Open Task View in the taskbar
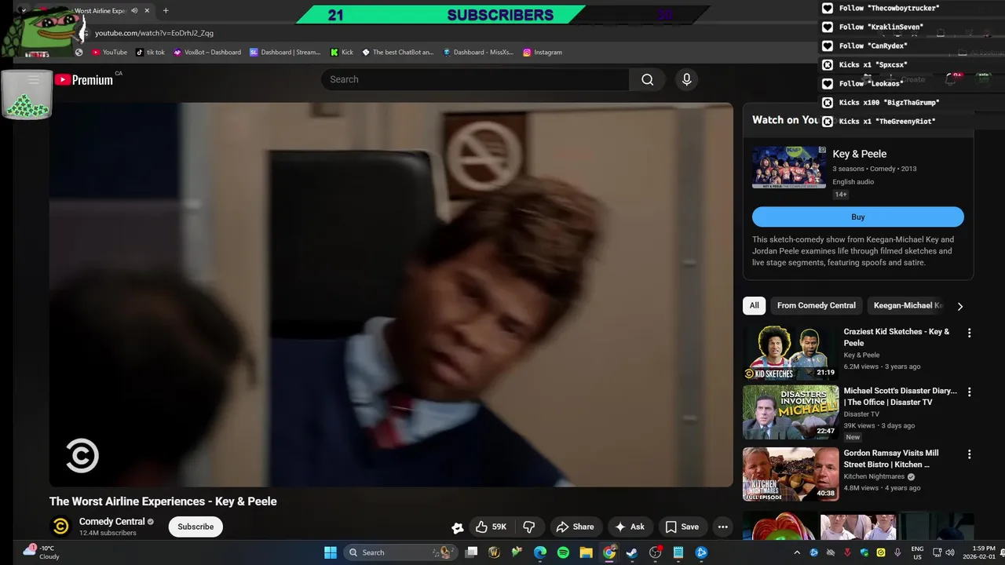 [x=471, y=552]
